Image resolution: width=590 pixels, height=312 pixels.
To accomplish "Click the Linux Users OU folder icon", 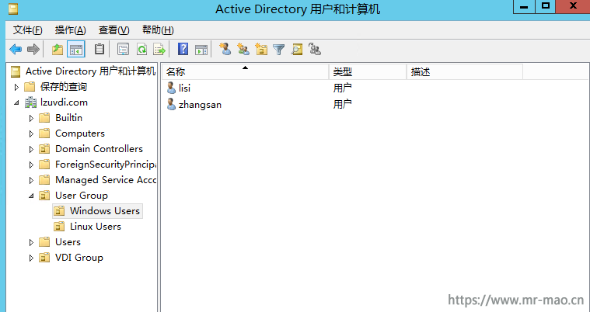I will click(59, 227).
